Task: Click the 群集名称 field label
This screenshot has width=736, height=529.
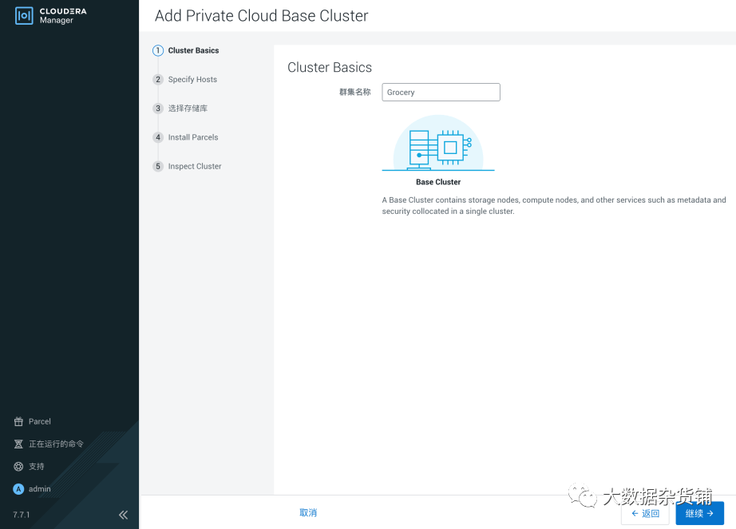Action: point(355,92)
